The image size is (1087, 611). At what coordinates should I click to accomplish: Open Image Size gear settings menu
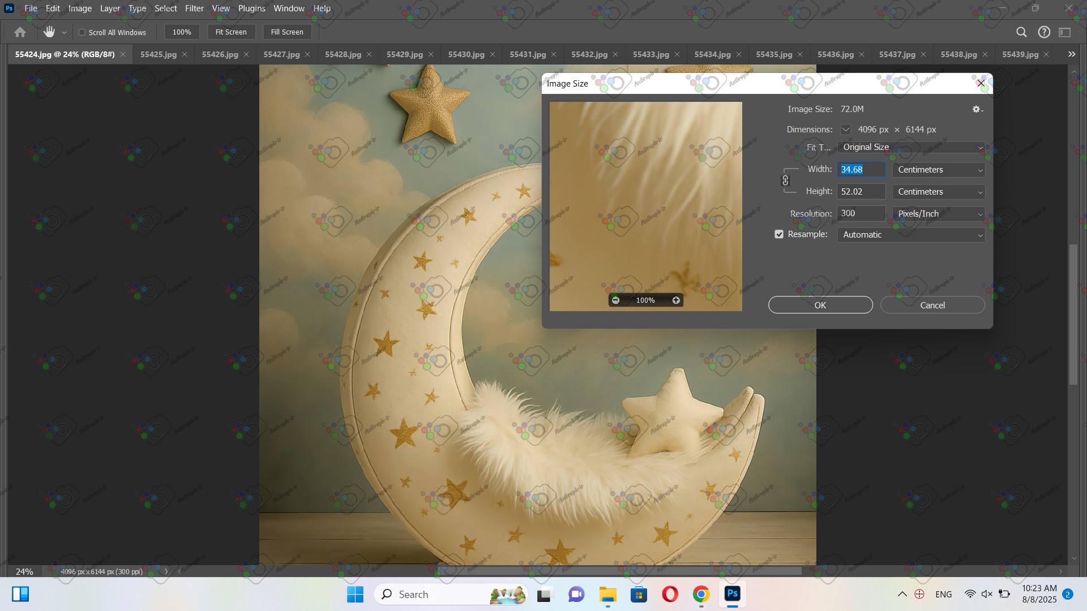[x=977, y=109]
